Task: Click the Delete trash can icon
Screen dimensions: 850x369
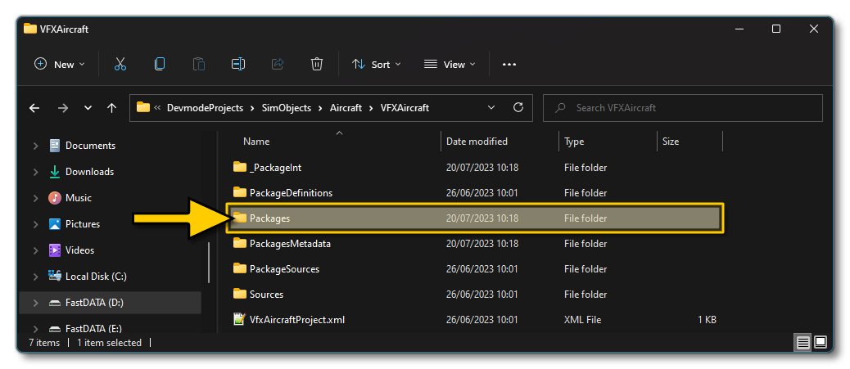Action: point(317,64)
